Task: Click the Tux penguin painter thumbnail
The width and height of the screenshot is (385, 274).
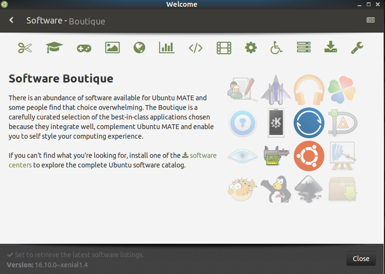Action: (276, 189)
